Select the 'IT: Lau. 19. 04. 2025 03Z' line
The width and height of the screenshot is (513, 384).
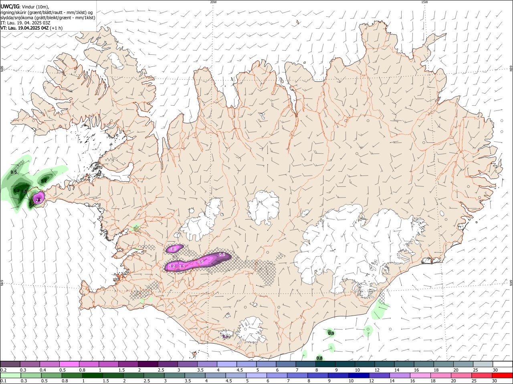(x=25, y=23)
